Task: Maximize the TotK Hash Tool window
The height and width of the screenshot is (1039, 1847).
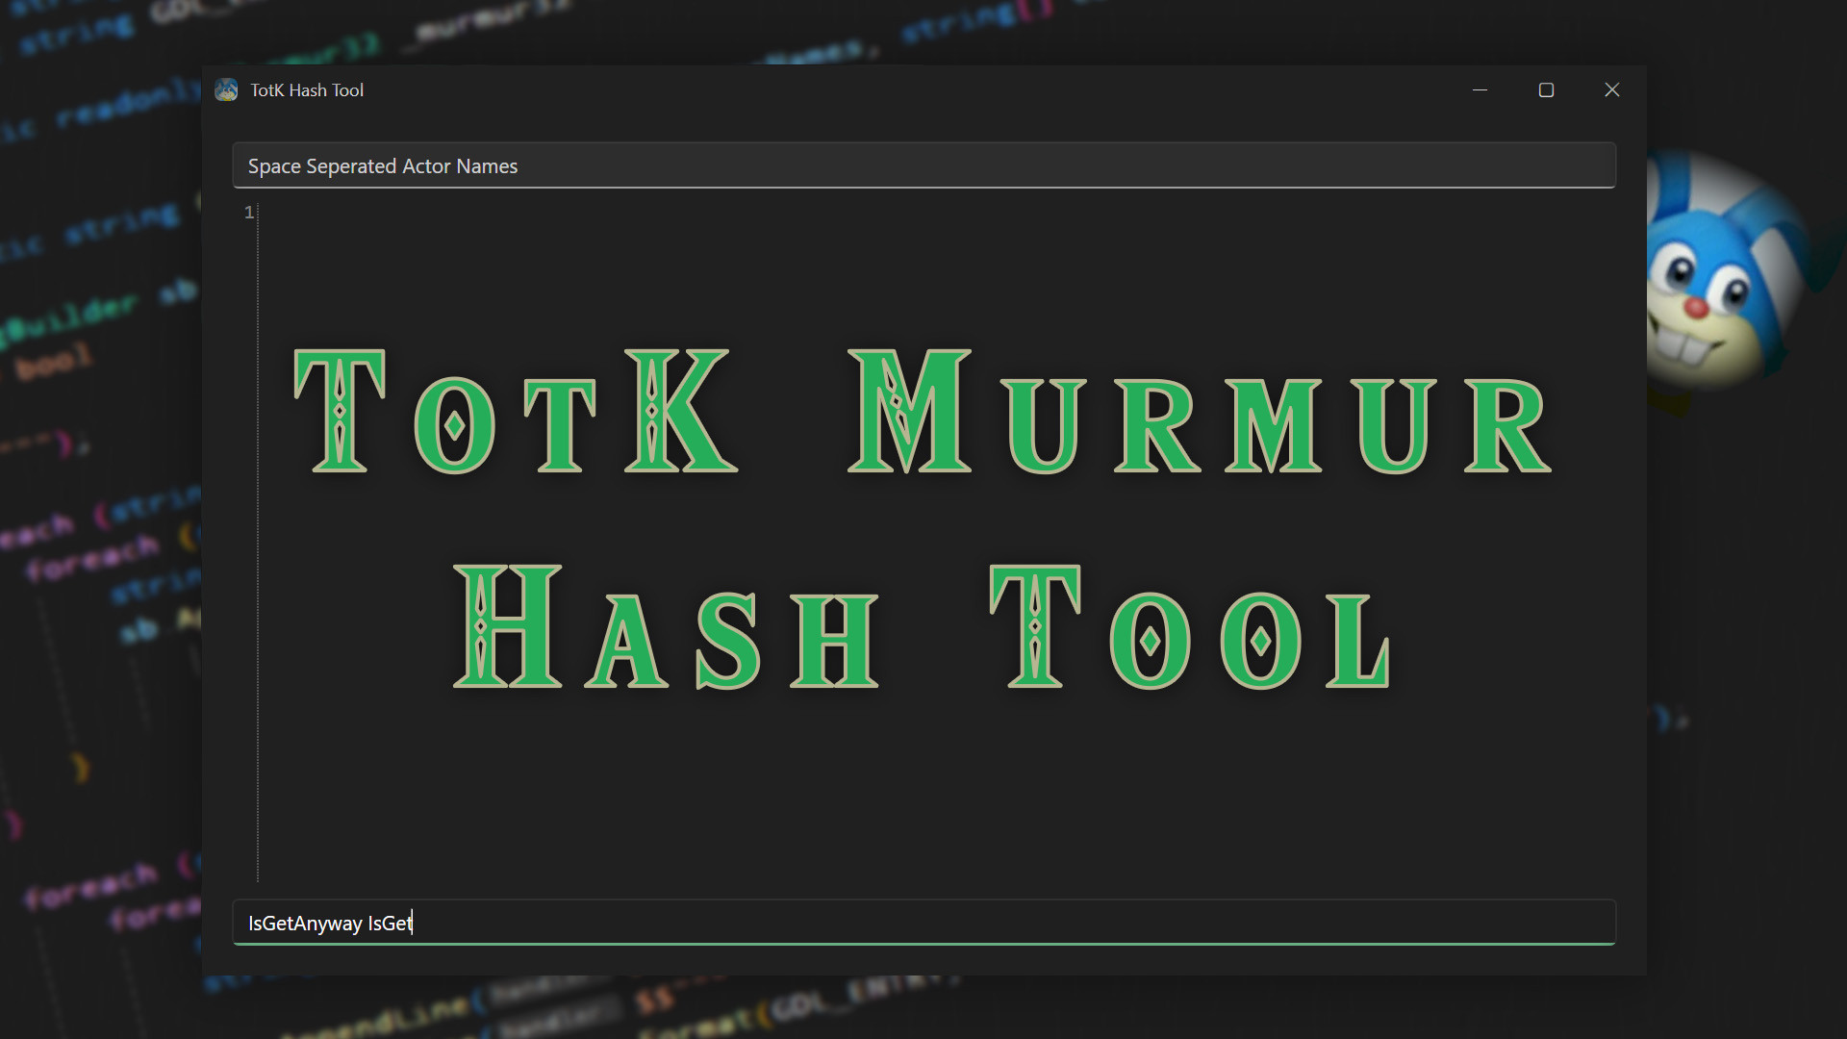Action: tap(1546, 89)
